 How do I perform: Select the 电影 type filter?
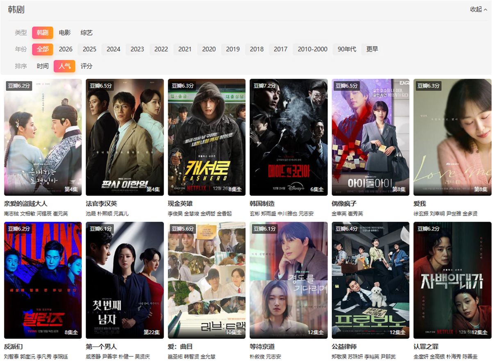pos(64,33)
